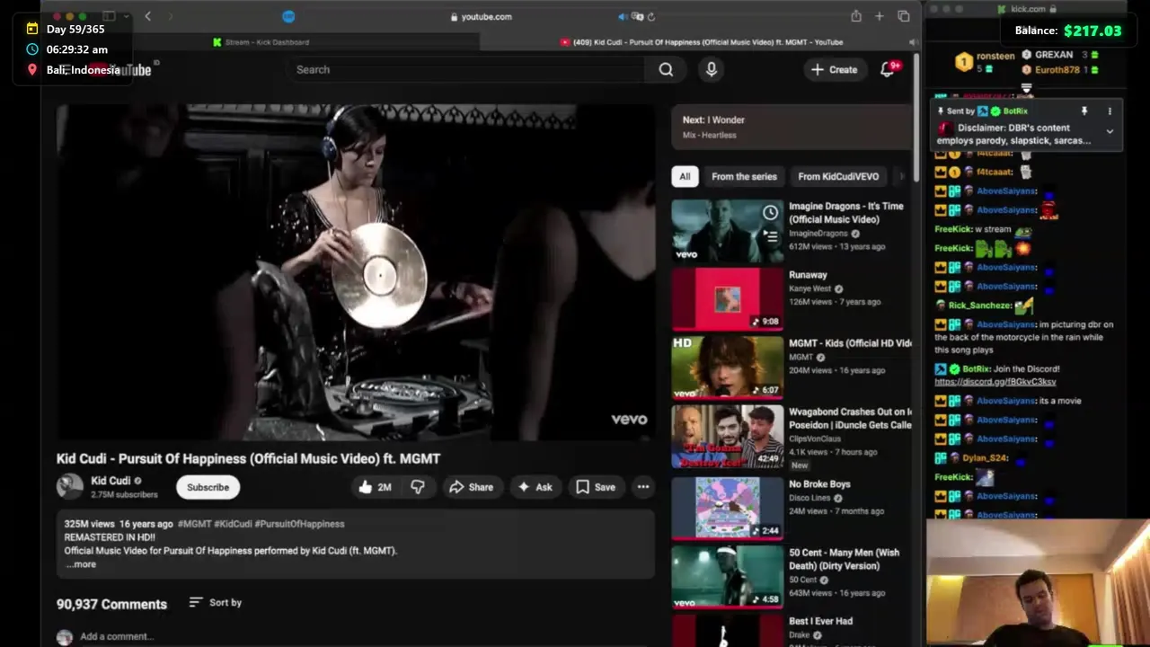Image resolution: width=1150 pixels, height=647 pixels.
Task: Open the comments Sort by menu
Action: [x=216, y=602]
